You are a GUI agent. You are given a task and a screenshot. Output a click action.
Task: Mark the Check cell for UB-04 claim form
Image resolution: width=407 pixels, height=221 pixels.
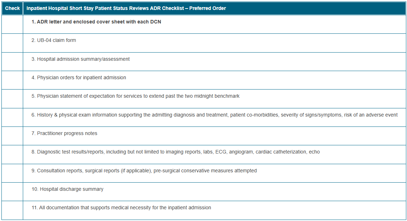12,43
